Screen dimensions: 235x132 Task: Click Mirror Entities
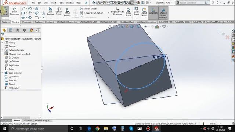point(89,8)
